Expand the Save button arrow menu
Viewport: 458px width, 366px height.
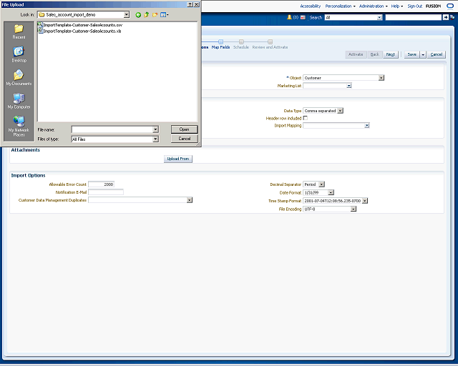pyautogui.click(x=423, y=54)
